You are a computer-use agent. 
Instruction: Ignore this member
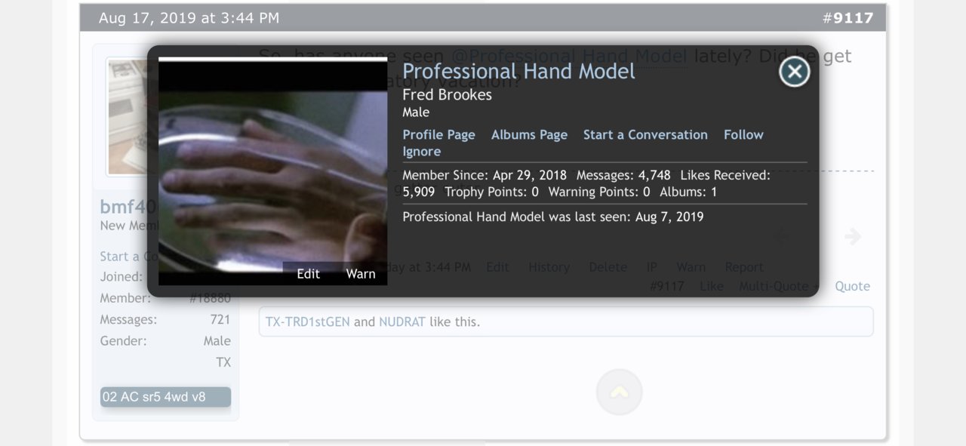421,151
